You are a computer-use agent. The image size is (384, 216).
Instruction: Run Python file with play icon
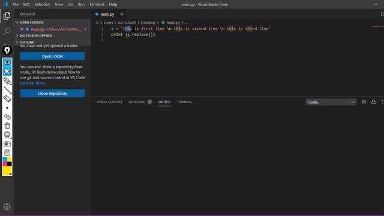coord(382,14)
